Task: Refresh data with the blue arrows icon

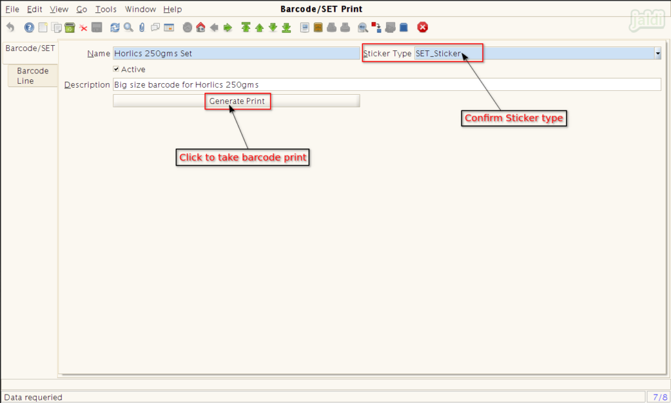Action: [115, 27]
